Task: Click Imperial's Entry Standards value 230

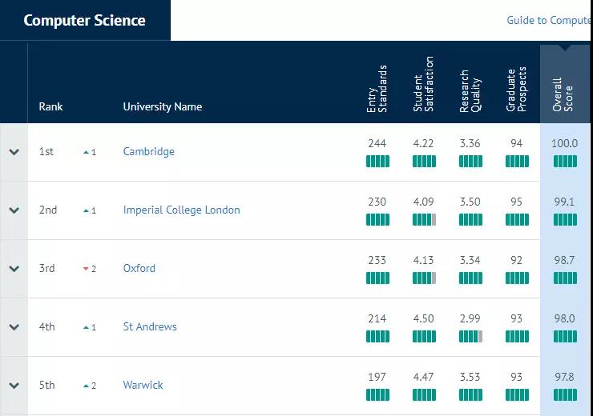Action: (x=377, y=202)
